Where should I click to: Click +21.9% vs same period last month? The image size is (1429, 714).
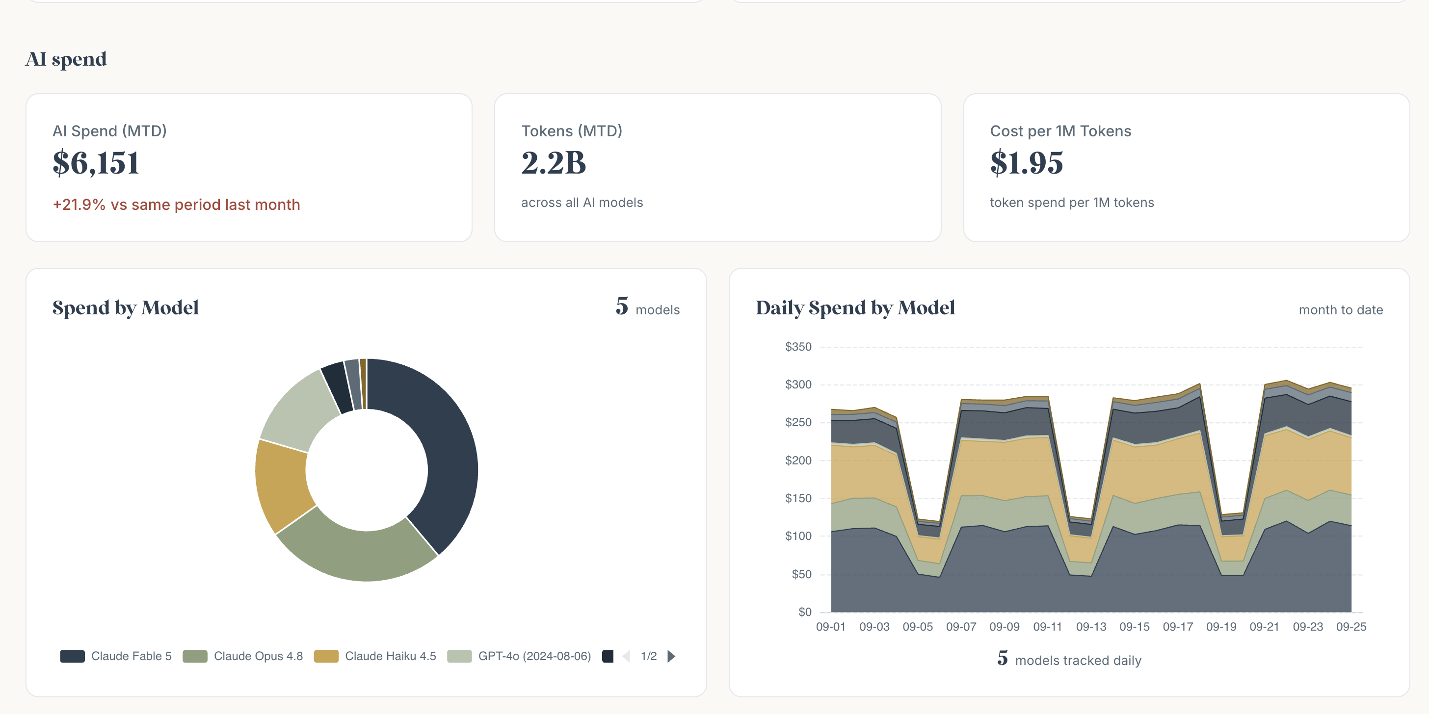click(x=176, y=204)
